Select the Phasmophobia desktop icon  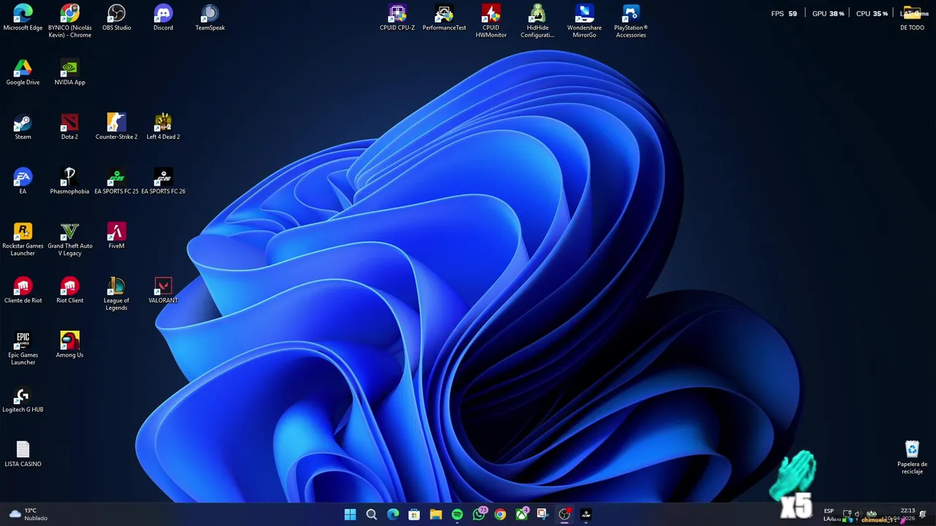click(x=69, y=182)
